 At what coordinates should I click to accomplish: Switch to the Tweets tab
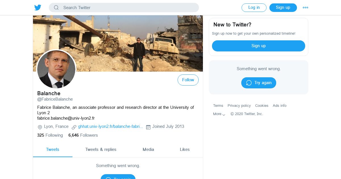(x=53, y=149)
